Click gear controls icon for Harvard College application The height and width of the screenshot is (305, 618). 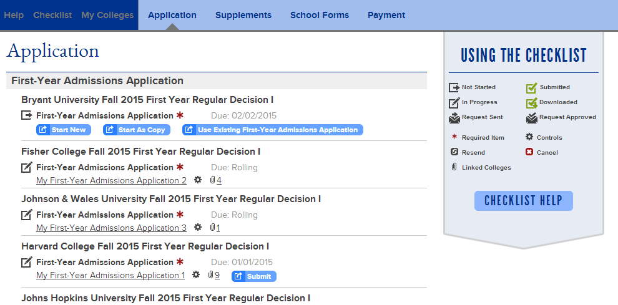(x=196, y=275)
